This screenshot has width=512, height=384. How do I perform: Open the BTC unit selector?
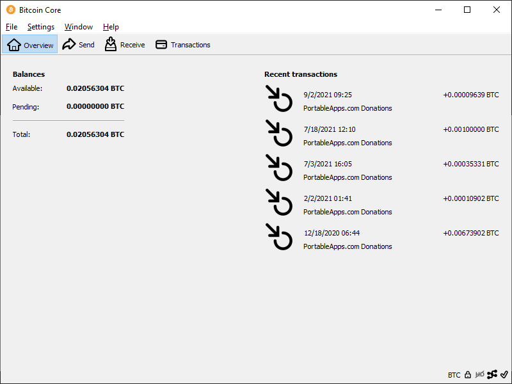click(x=454, y=375)
